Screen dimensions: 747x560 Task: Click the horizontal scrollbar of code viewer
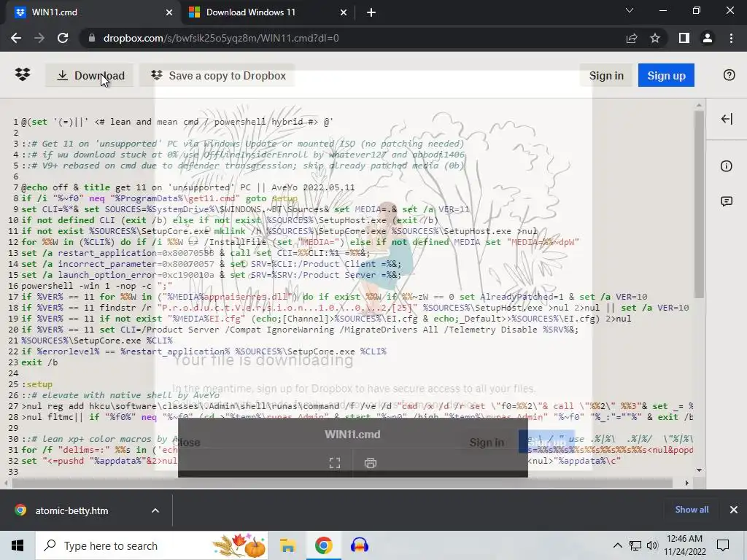343,483
